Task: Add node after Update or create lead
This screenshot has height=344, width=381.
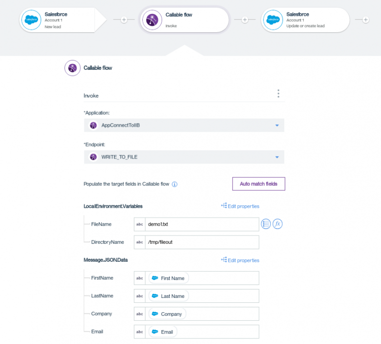Action: pyautogui.click(x=366, y=20)
